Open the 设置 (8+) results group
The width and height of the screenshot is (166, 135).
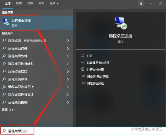[8, 110]
